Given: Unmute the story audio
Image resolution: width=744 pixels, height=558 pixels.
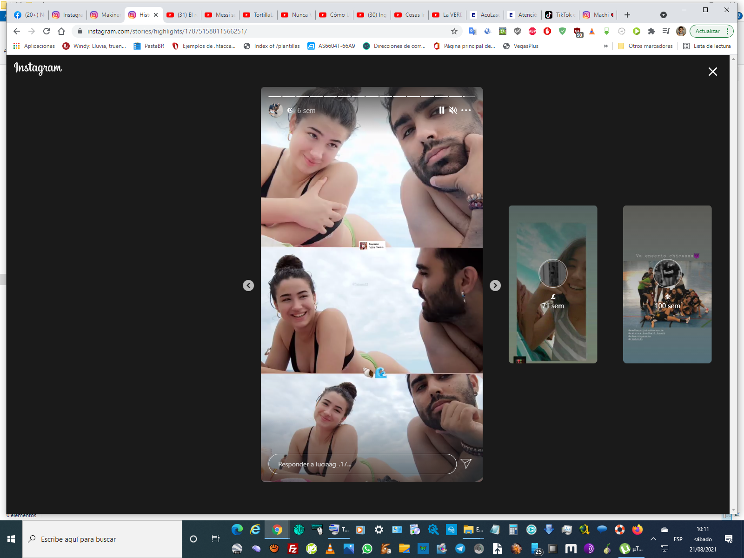Looking at the screenshot, I should tap(453, 110).
